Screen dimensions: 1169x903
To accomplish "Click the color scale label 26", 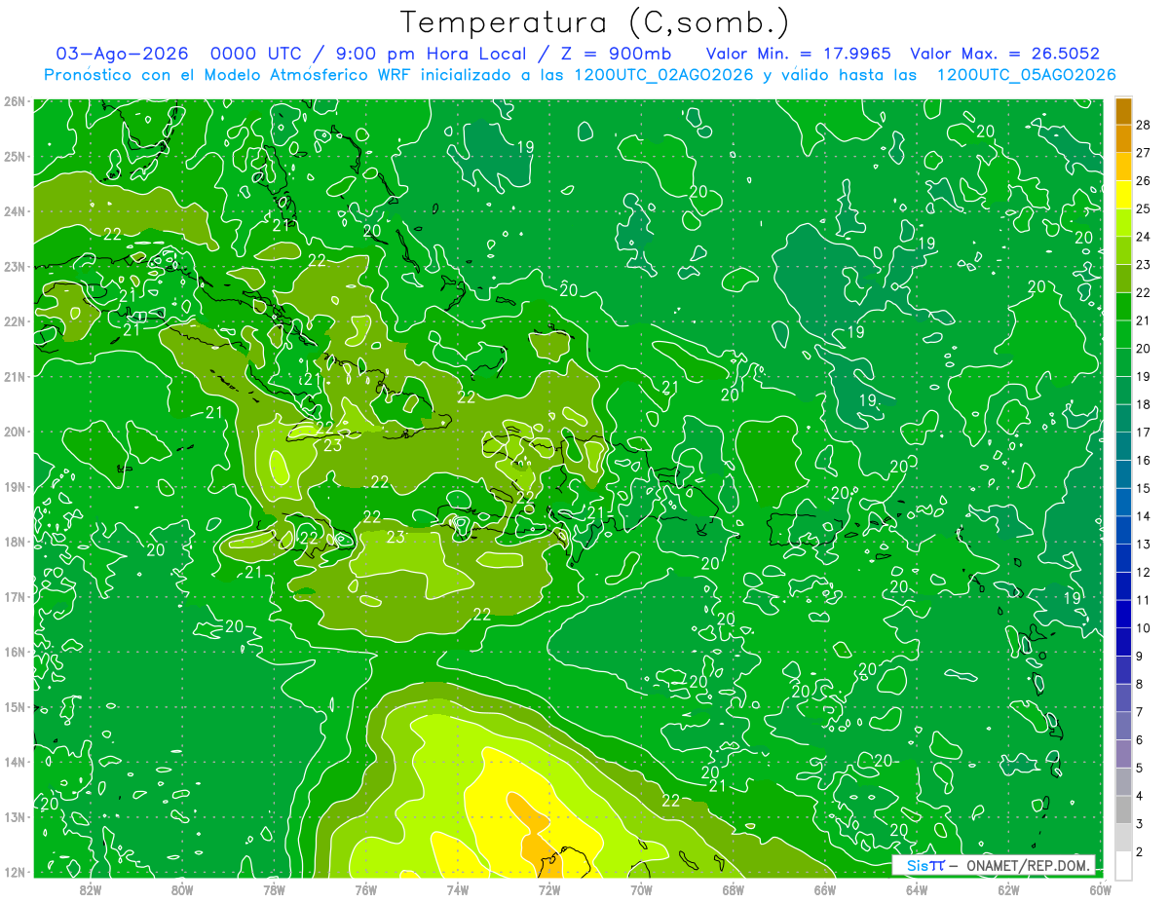I will pyautogui.click(x=1143, y=180).
